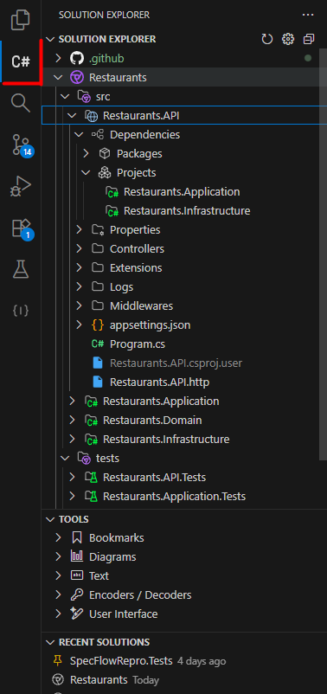Expand the Packages node chevron
Screen dimensions: 327x694
click(x=86, y=153)
